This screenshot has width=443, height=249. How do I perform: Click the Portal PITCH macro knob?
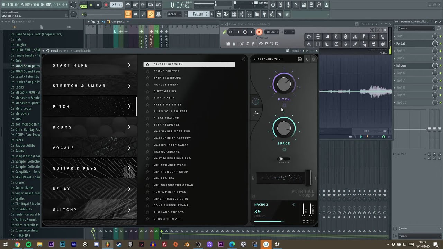pos(284,84)
